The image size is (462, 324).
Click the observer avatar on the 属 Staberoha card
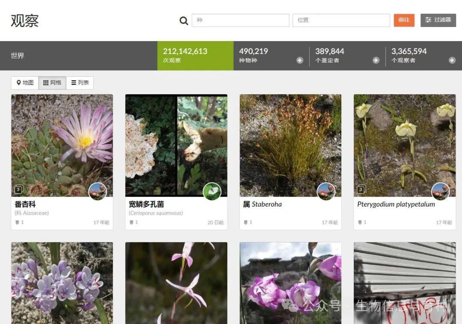(327, 191)
